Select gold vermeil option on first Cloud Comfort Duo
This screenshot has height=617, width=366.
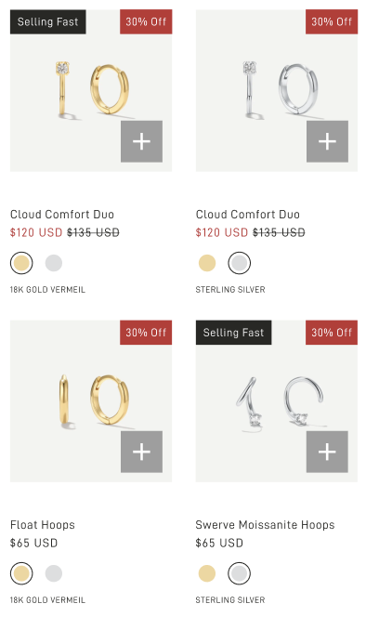(21, 263)
